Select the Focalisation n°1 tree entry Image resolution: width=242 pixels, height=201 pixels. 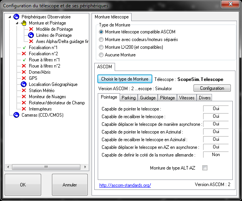coord(43,48)
